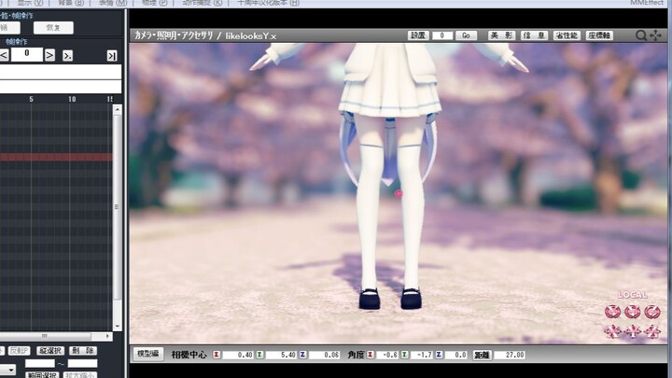Click the third pink LOCAL rotation icon
The width and height of the screenshot is (672, 378).
(651, 312)
